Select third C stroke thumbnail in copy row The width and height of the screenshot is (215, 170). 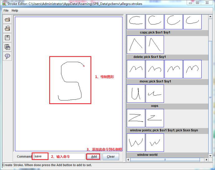click(x=174, y=22)
